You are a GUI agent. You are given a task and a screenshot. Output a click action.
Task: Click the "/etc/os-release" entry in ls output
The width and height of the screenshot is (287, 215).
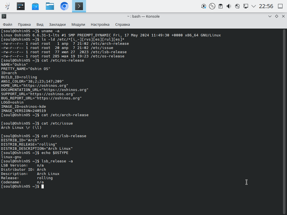[x=108, y=56]
